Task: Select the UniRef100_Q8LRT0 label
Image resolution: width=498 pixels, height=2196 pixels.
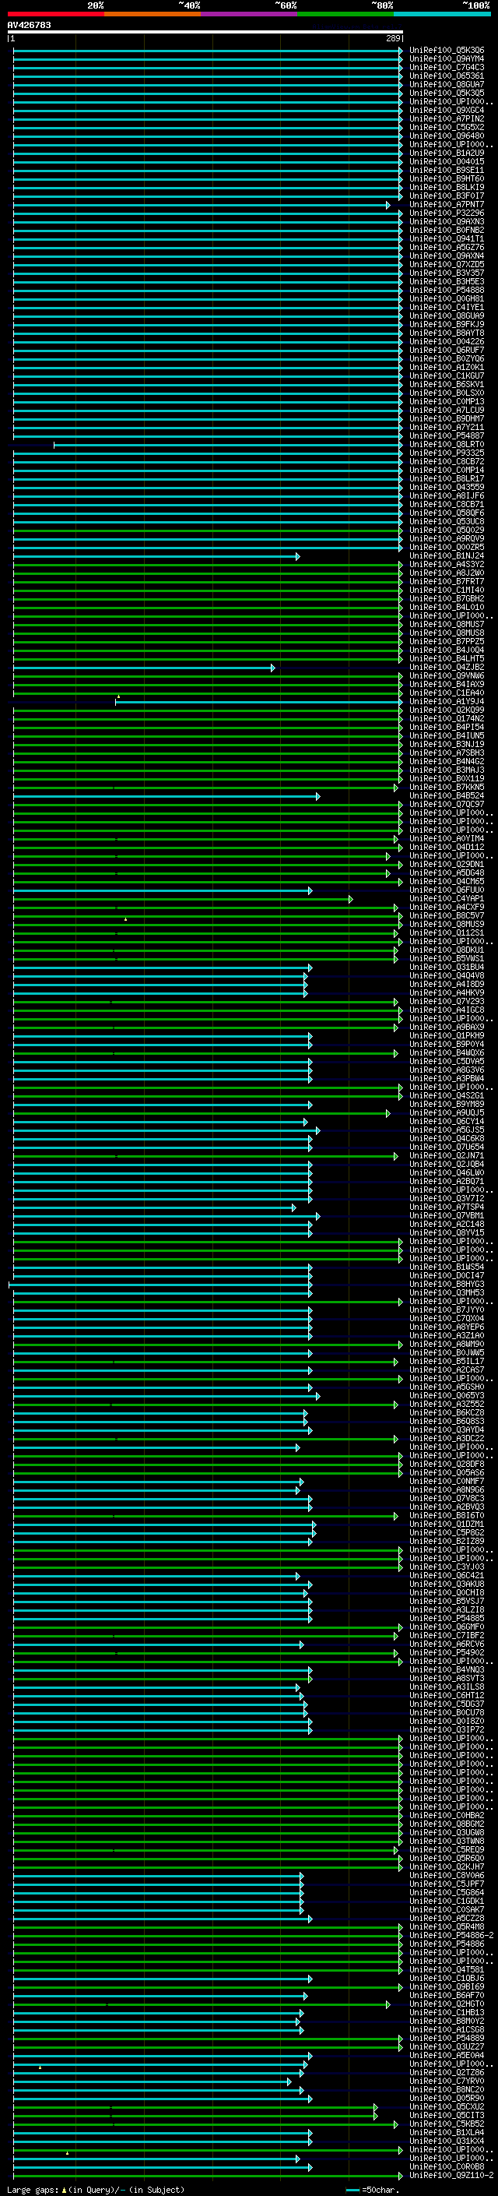Action: [x=447, y=444]
